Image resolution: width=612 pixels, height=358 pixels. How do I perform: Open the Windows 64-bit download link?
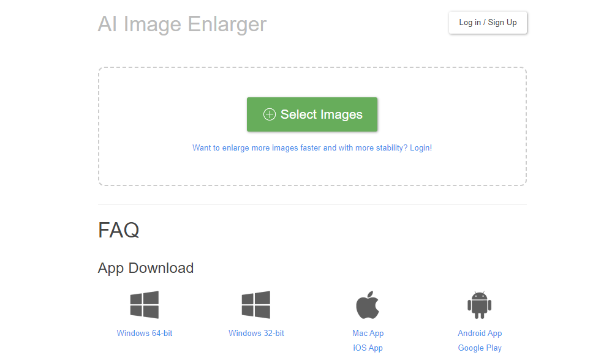click(145, 334)
